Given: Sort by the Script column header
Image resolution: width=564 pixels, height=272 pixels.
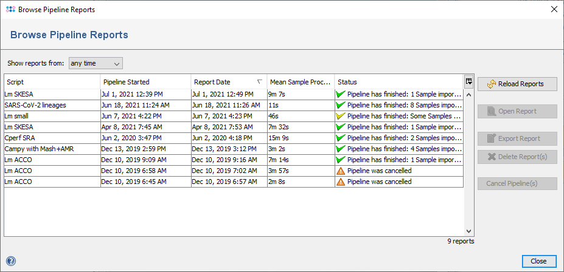Looking at the screenshot, I should coord(52,82).
